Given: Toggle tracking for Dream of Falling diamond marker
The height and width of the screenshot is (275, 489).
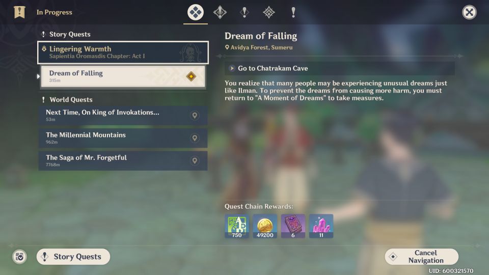Looking at the screenshot, I should click(191, 76).
